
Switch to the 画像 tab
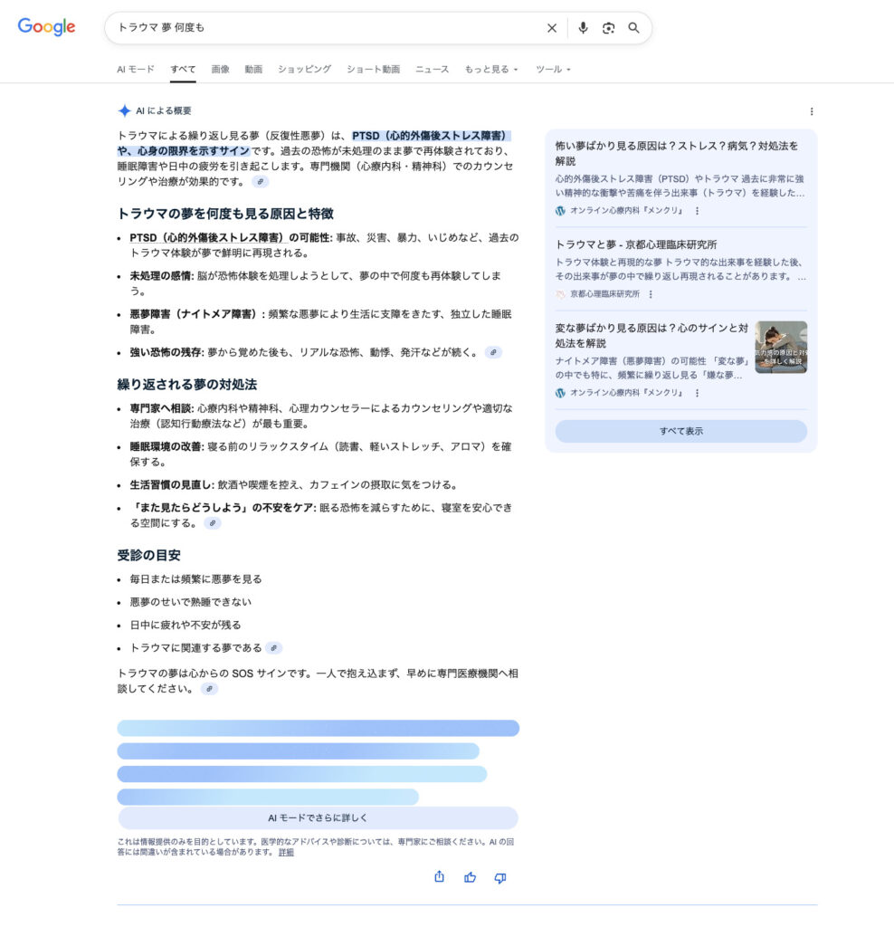[220, 69]
